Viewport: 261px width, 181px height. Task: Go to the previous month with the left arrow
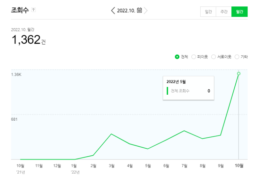[113, 11]
